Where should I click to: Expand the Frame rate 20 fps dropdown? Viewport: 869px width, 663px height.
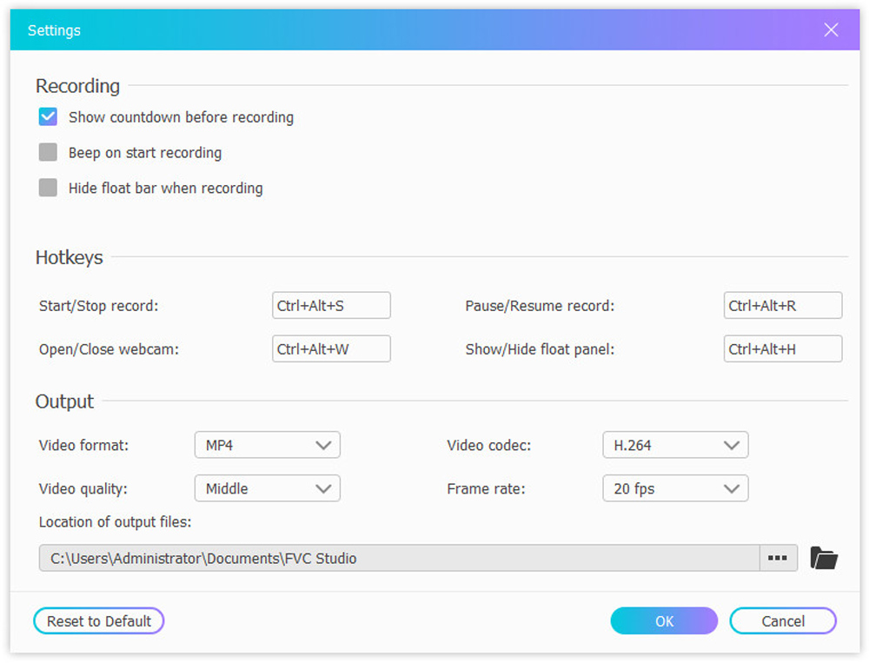click(x=675, y=488)
